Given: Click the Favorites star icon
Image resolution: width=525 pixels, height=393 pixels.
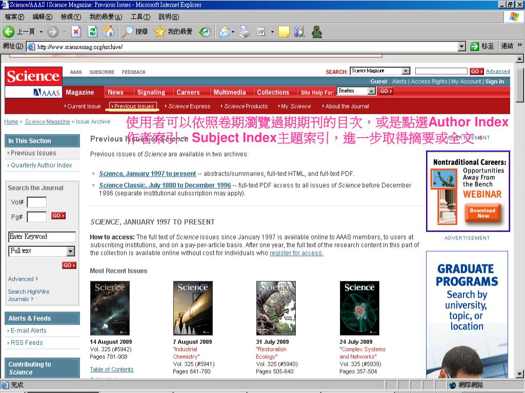Looking at the screenshot, I should pos(160,32).
